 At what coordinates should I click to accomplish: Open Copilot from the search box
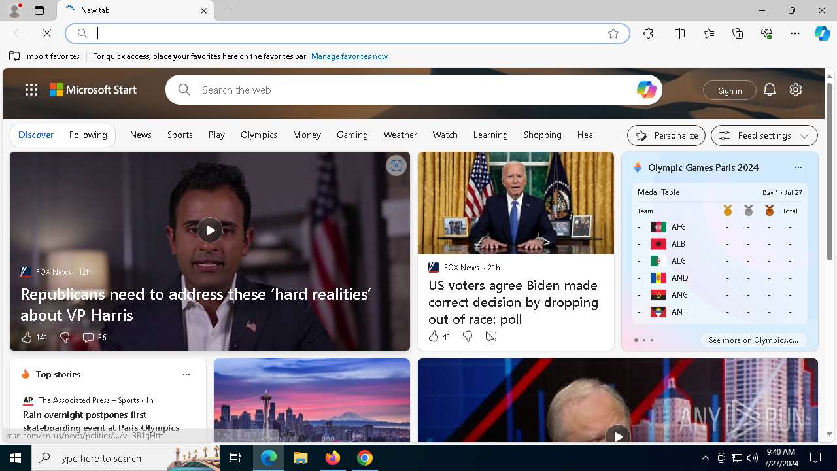coord(646,90)
